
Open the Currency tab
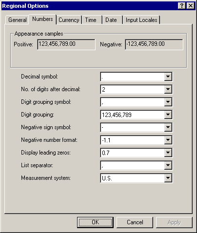tap(69, 20)
